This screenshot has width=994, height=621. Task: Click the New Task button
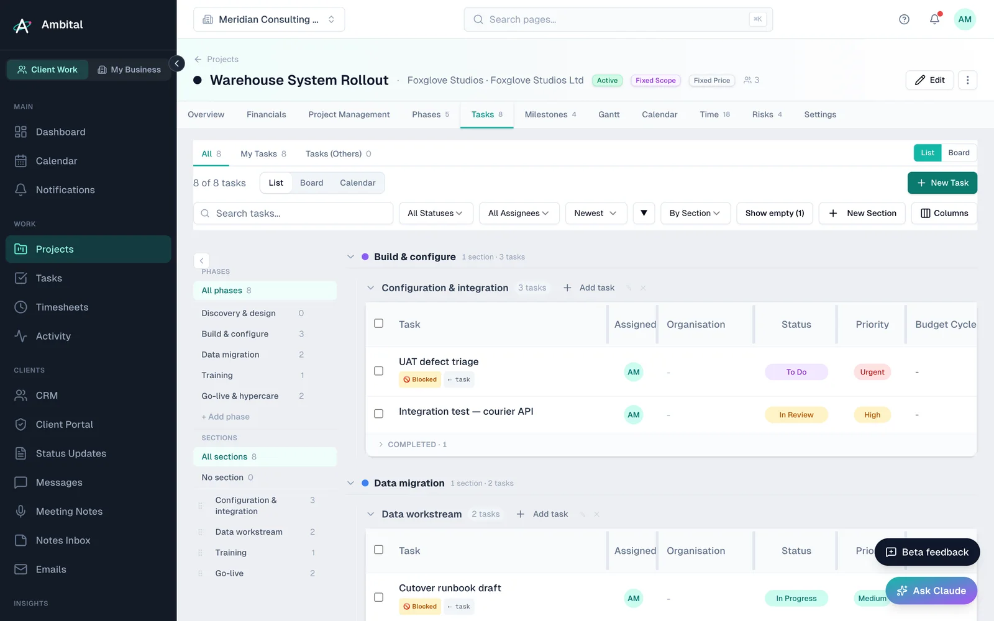tap(942, 183)
